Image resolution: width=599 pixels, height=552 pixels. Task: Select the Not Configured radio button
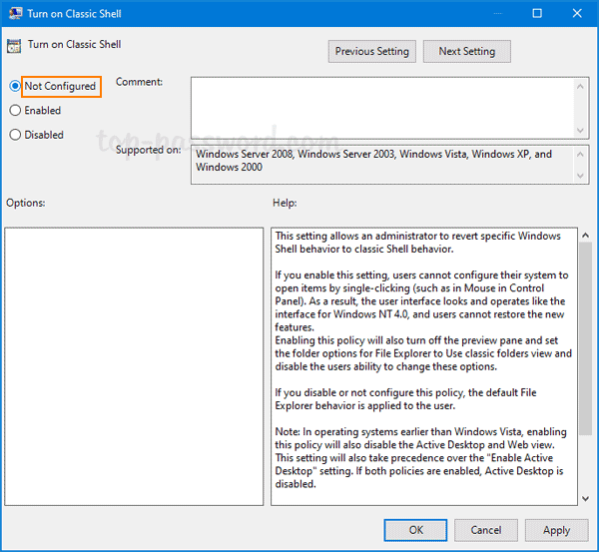click(x=15, y=87)
